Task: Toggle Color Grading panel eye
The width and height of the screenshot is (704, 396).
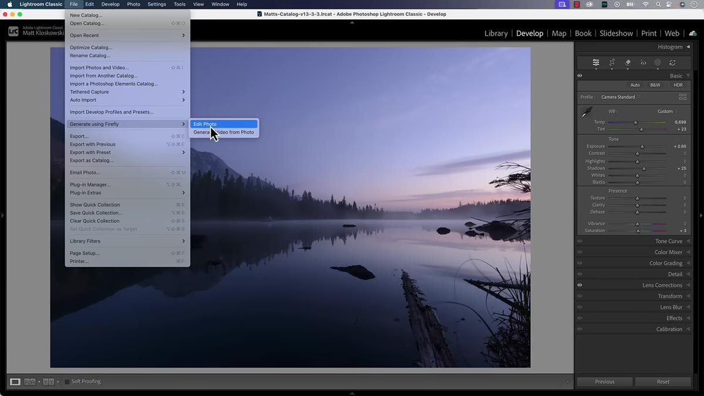Action: click(x=580, y=264)
